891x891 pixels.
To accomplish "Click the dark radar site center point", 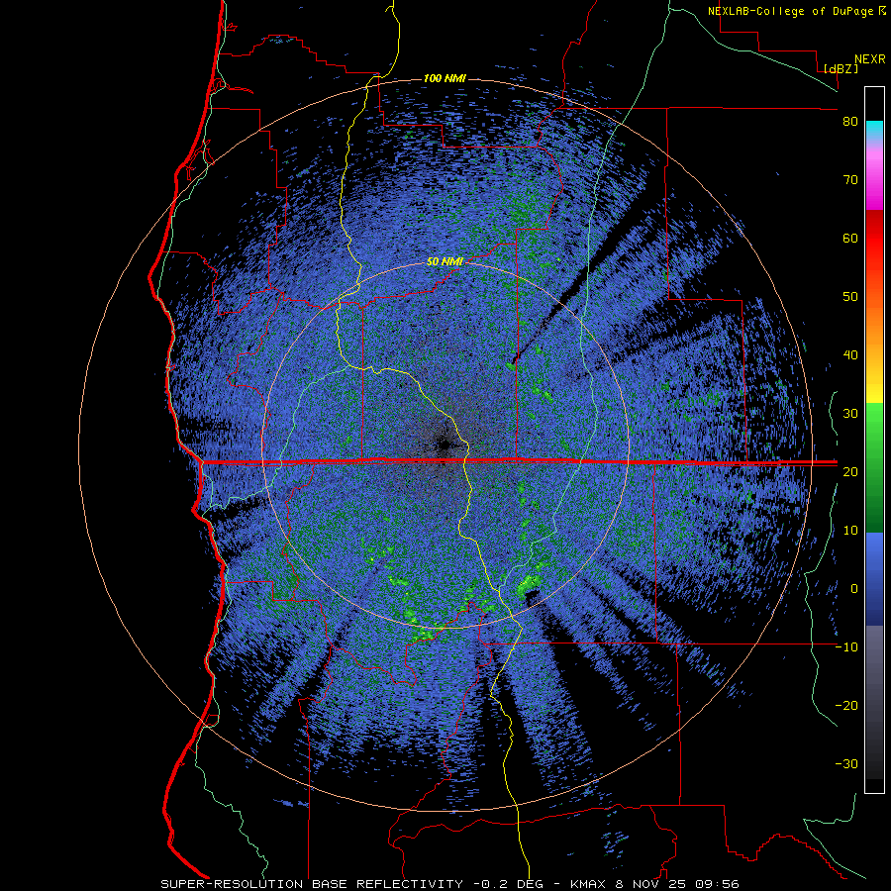I will point(444,445).
